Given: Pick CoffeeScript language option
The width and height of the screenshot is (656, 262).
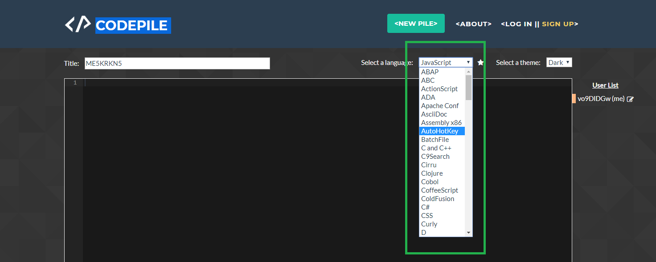Looking at the screenshot, I should [x=442, y=190].
